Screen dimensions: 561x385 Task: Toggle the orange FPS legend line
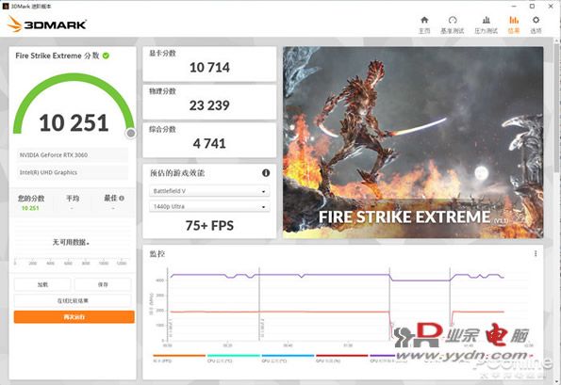click(179, 356)
